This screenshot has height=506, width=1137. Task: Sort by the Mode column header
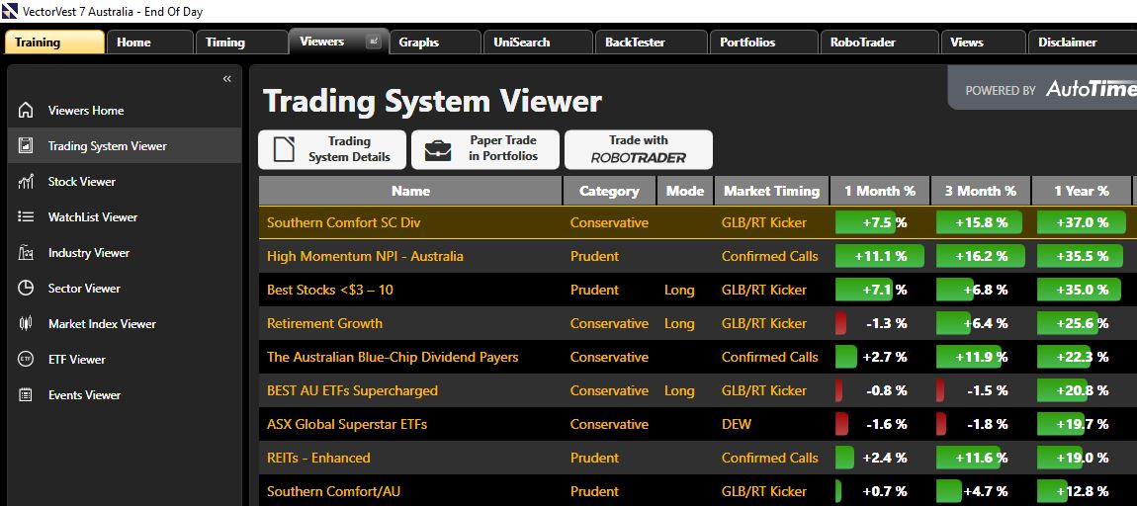click(x=684, y=191)
